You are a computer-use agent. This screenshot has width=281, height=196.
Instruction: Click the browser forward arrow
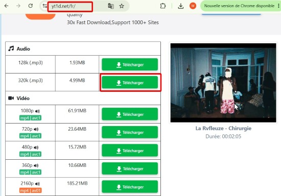(18, 6)
